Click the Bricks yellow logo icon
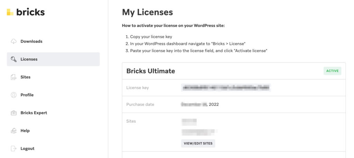Screen dimensions: 354x158 coord(10,12)
